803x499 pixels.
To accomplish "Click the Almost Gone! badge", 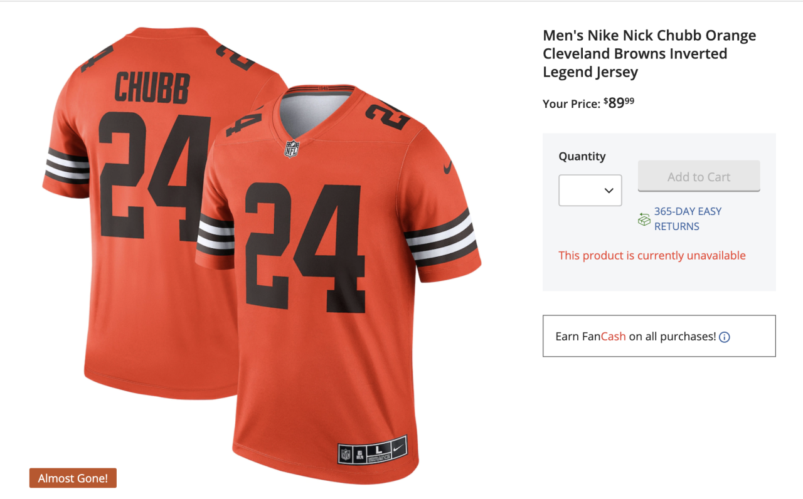I will (73, 478).
